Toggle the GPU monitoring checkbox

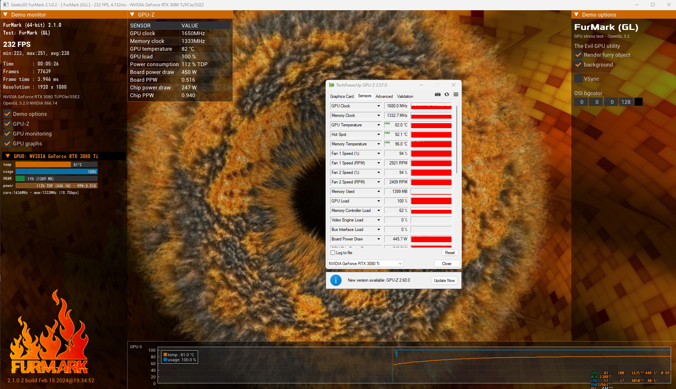[7, 134]
